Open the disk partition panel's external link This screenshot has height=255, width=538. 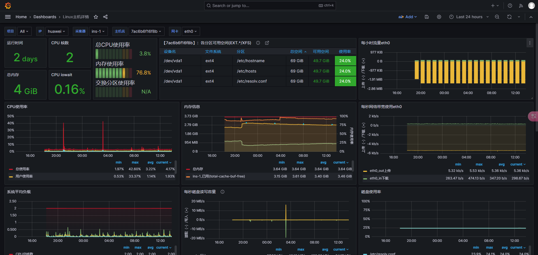pyautogui.click(x=267, y=43)
